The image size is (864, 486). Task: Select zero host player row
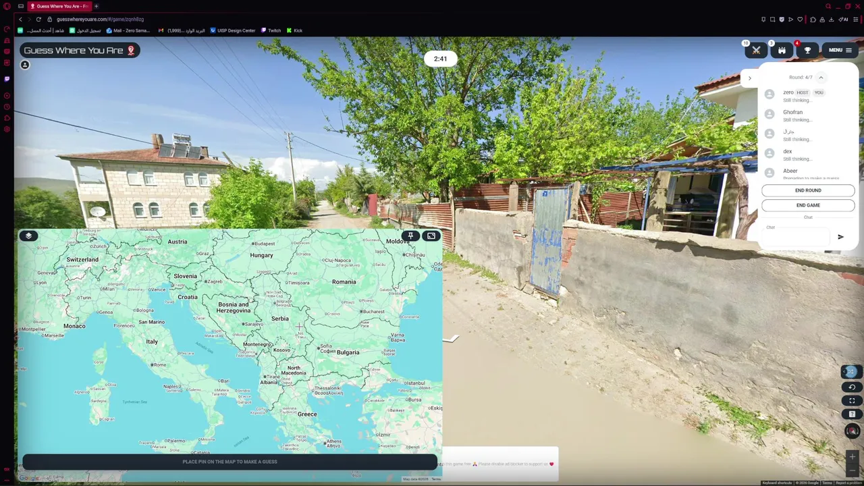coord(808,95)
